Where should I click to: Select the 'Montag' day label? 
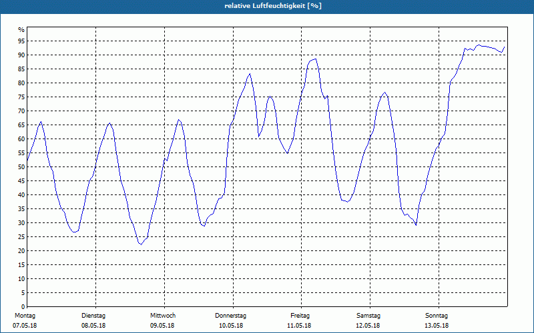pos(25,316)
